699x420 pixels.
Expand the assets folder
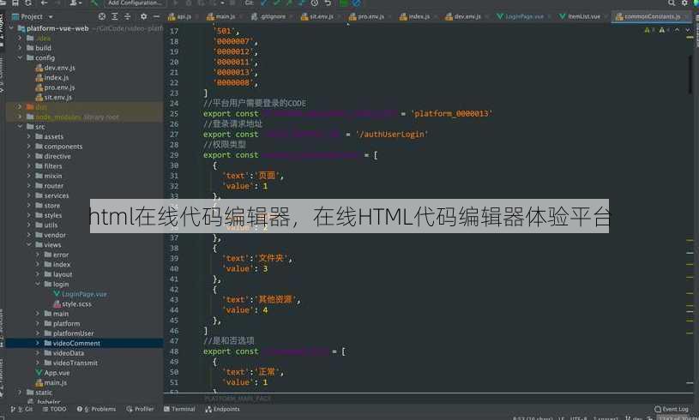coord(29,136)
